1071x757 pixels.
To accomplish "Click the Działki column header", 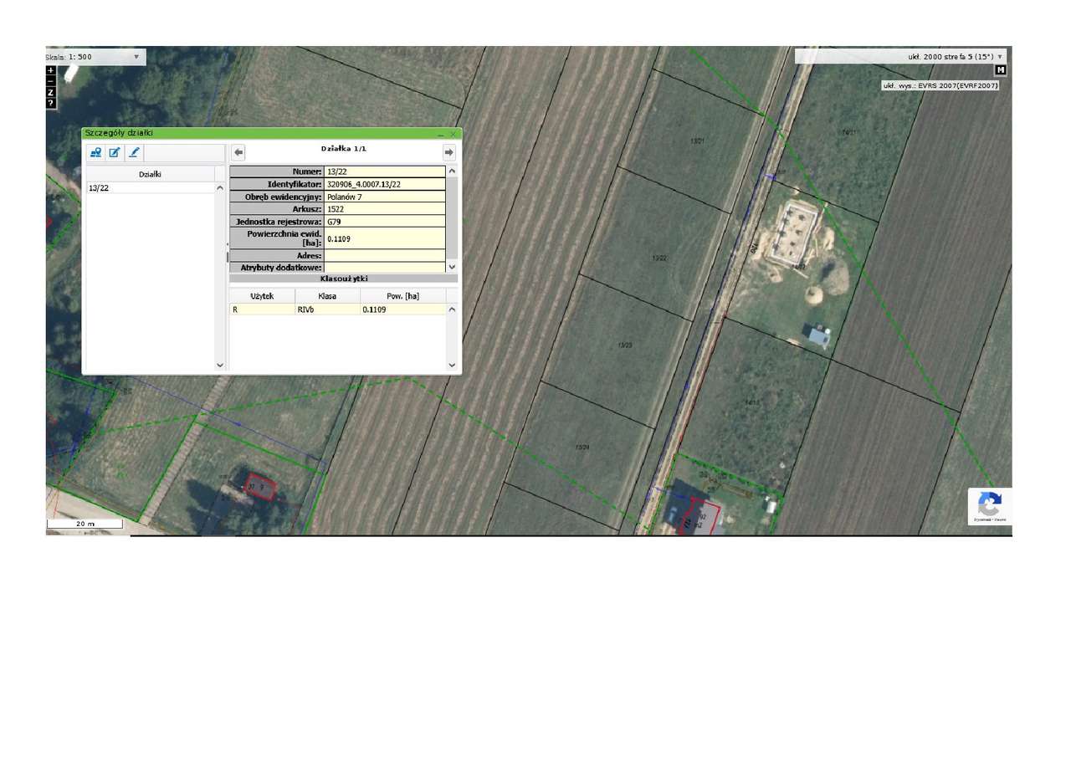I will coord(151,174).
